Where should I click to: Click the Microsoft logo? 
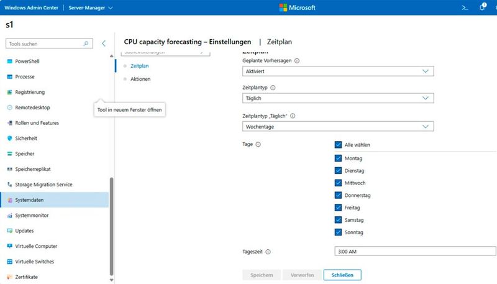[x=297, y=7]
